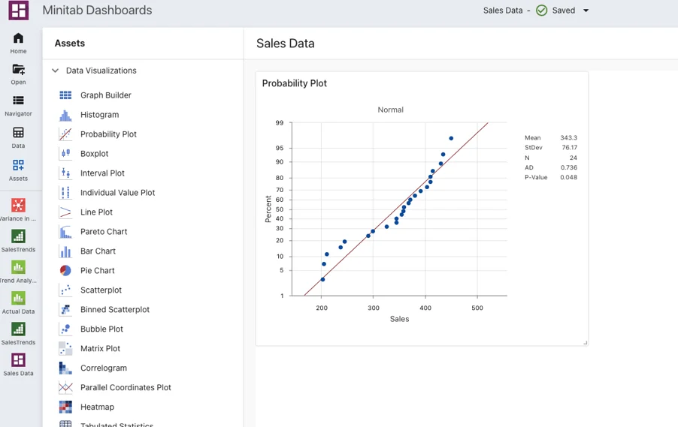
Task: Switch to the Assets sidebar tab
Action: coord(18,170)
